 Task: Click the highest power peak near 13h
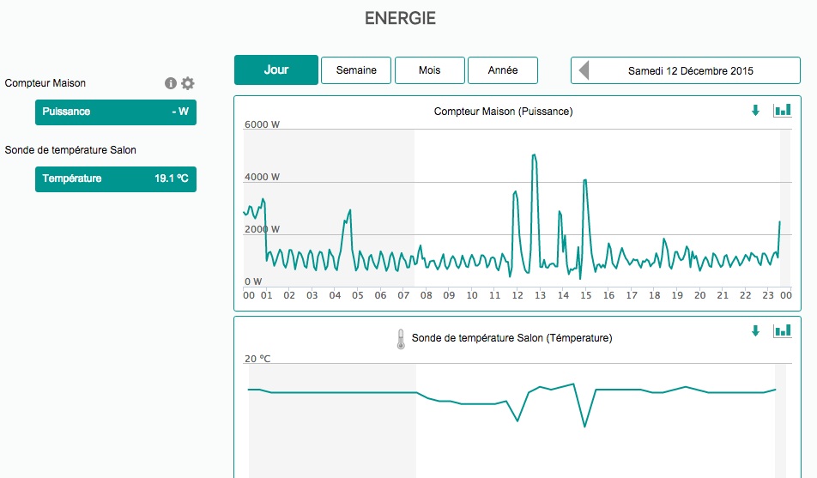534,156
